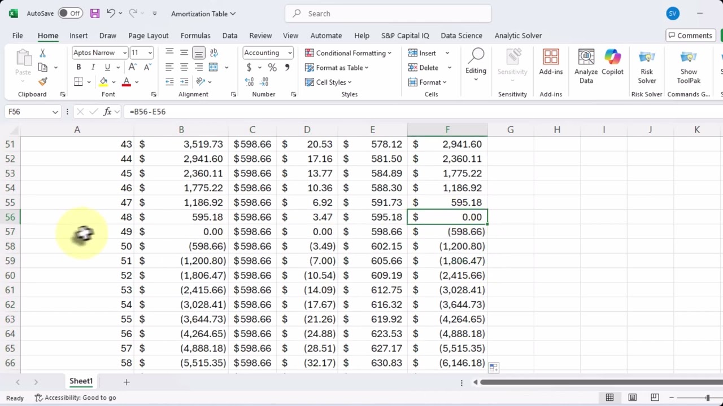This screenshot has width=723, height=406.
Task: Open the Add-ins gallery
Action: (x=551, y=62)
